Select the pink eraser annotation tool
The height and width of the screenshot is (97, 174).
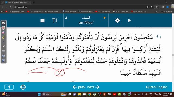point(4,33)
